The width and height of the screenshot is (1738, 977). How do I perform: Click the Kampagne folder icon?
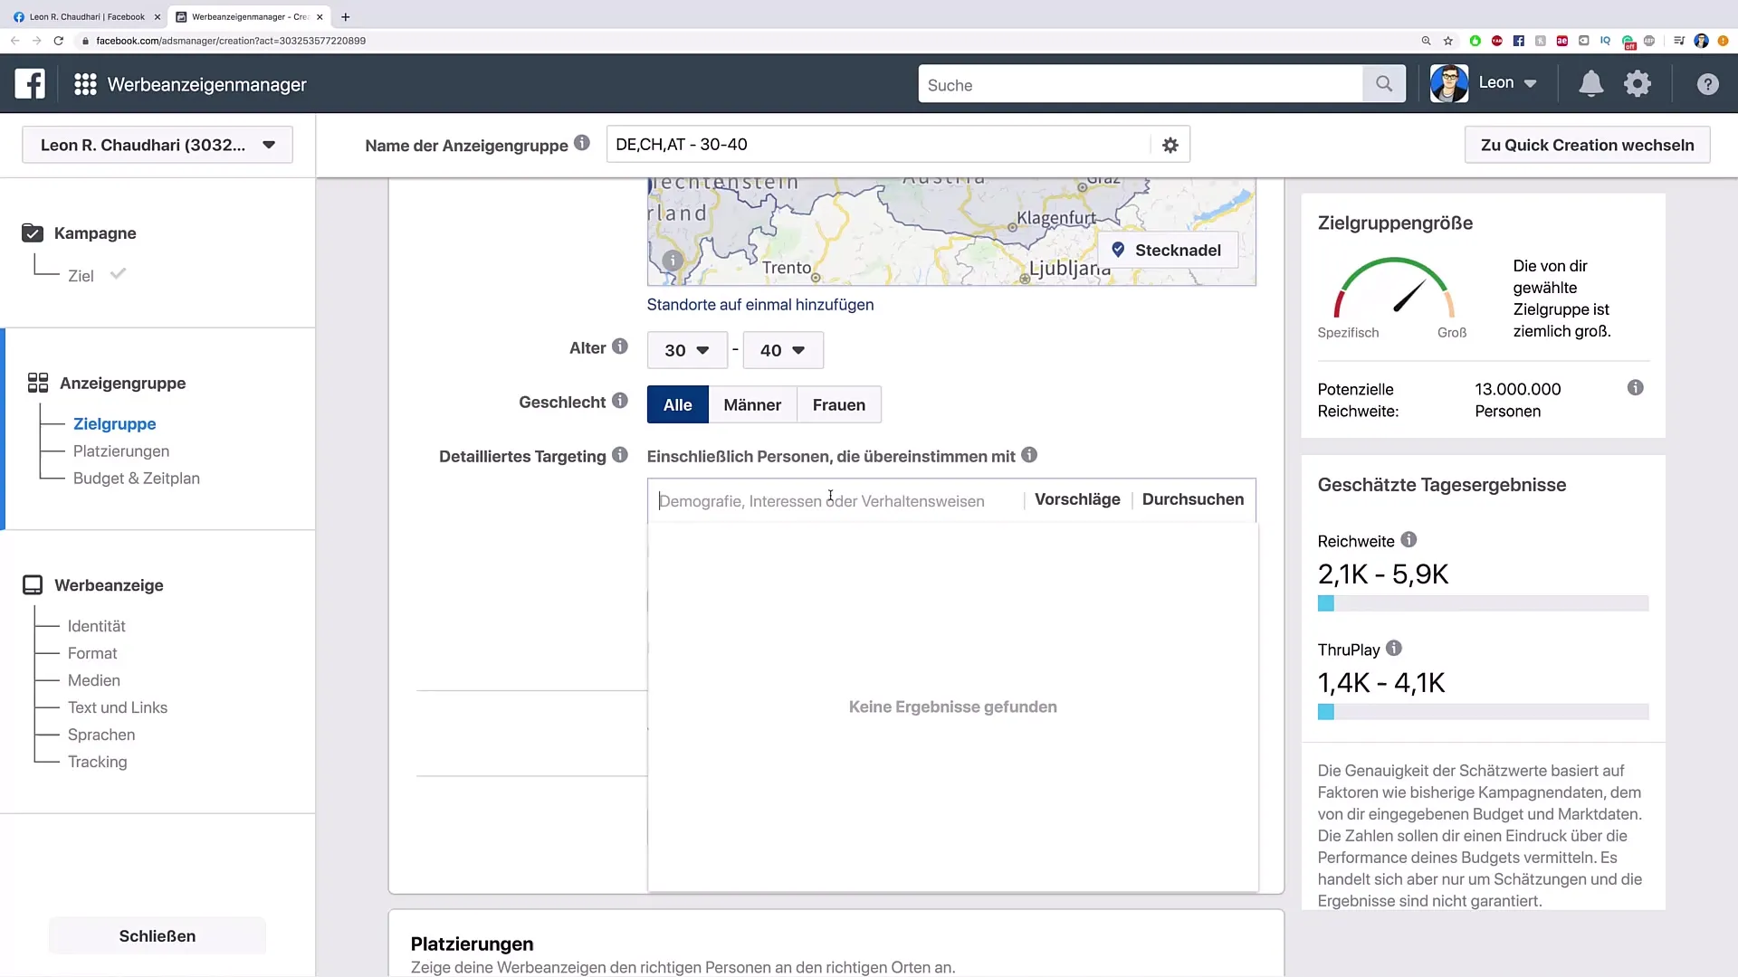(33, 233)
